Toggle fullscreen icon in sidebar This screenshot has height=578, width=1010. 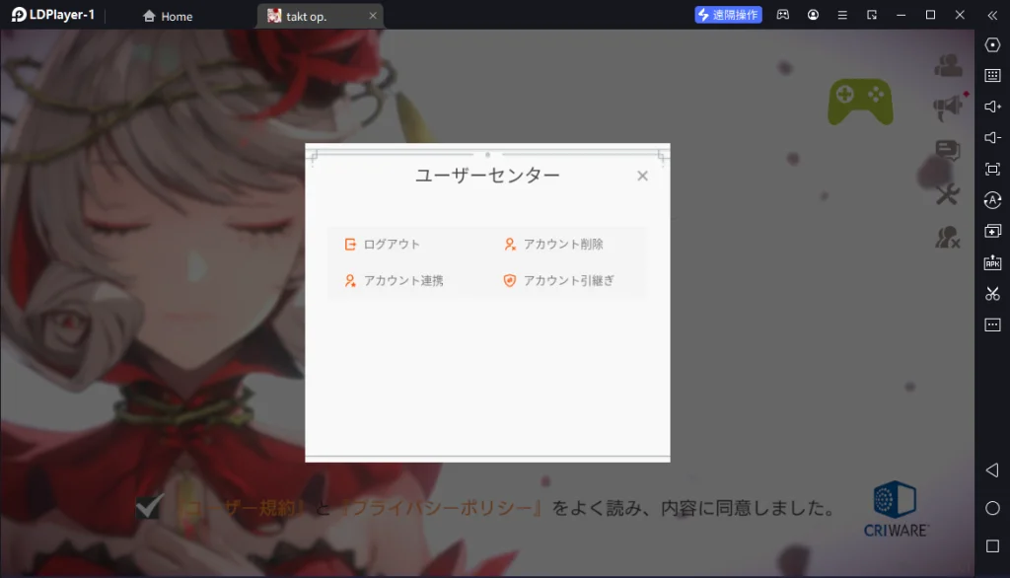pos(992,169)
